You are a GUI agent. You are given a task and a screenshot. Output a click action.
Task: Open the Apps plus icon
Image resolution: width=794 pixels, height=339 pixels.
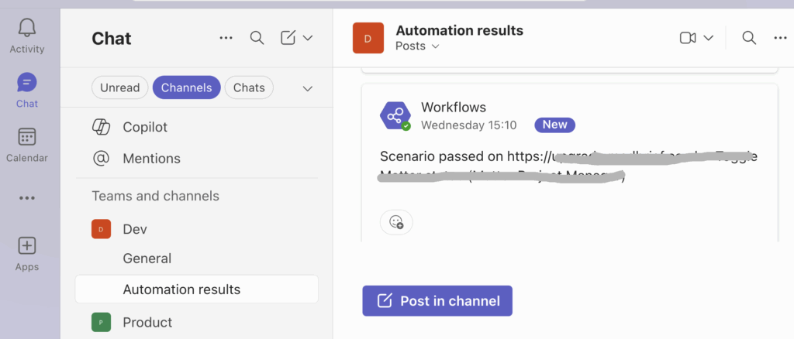click(x=27, y=246)
